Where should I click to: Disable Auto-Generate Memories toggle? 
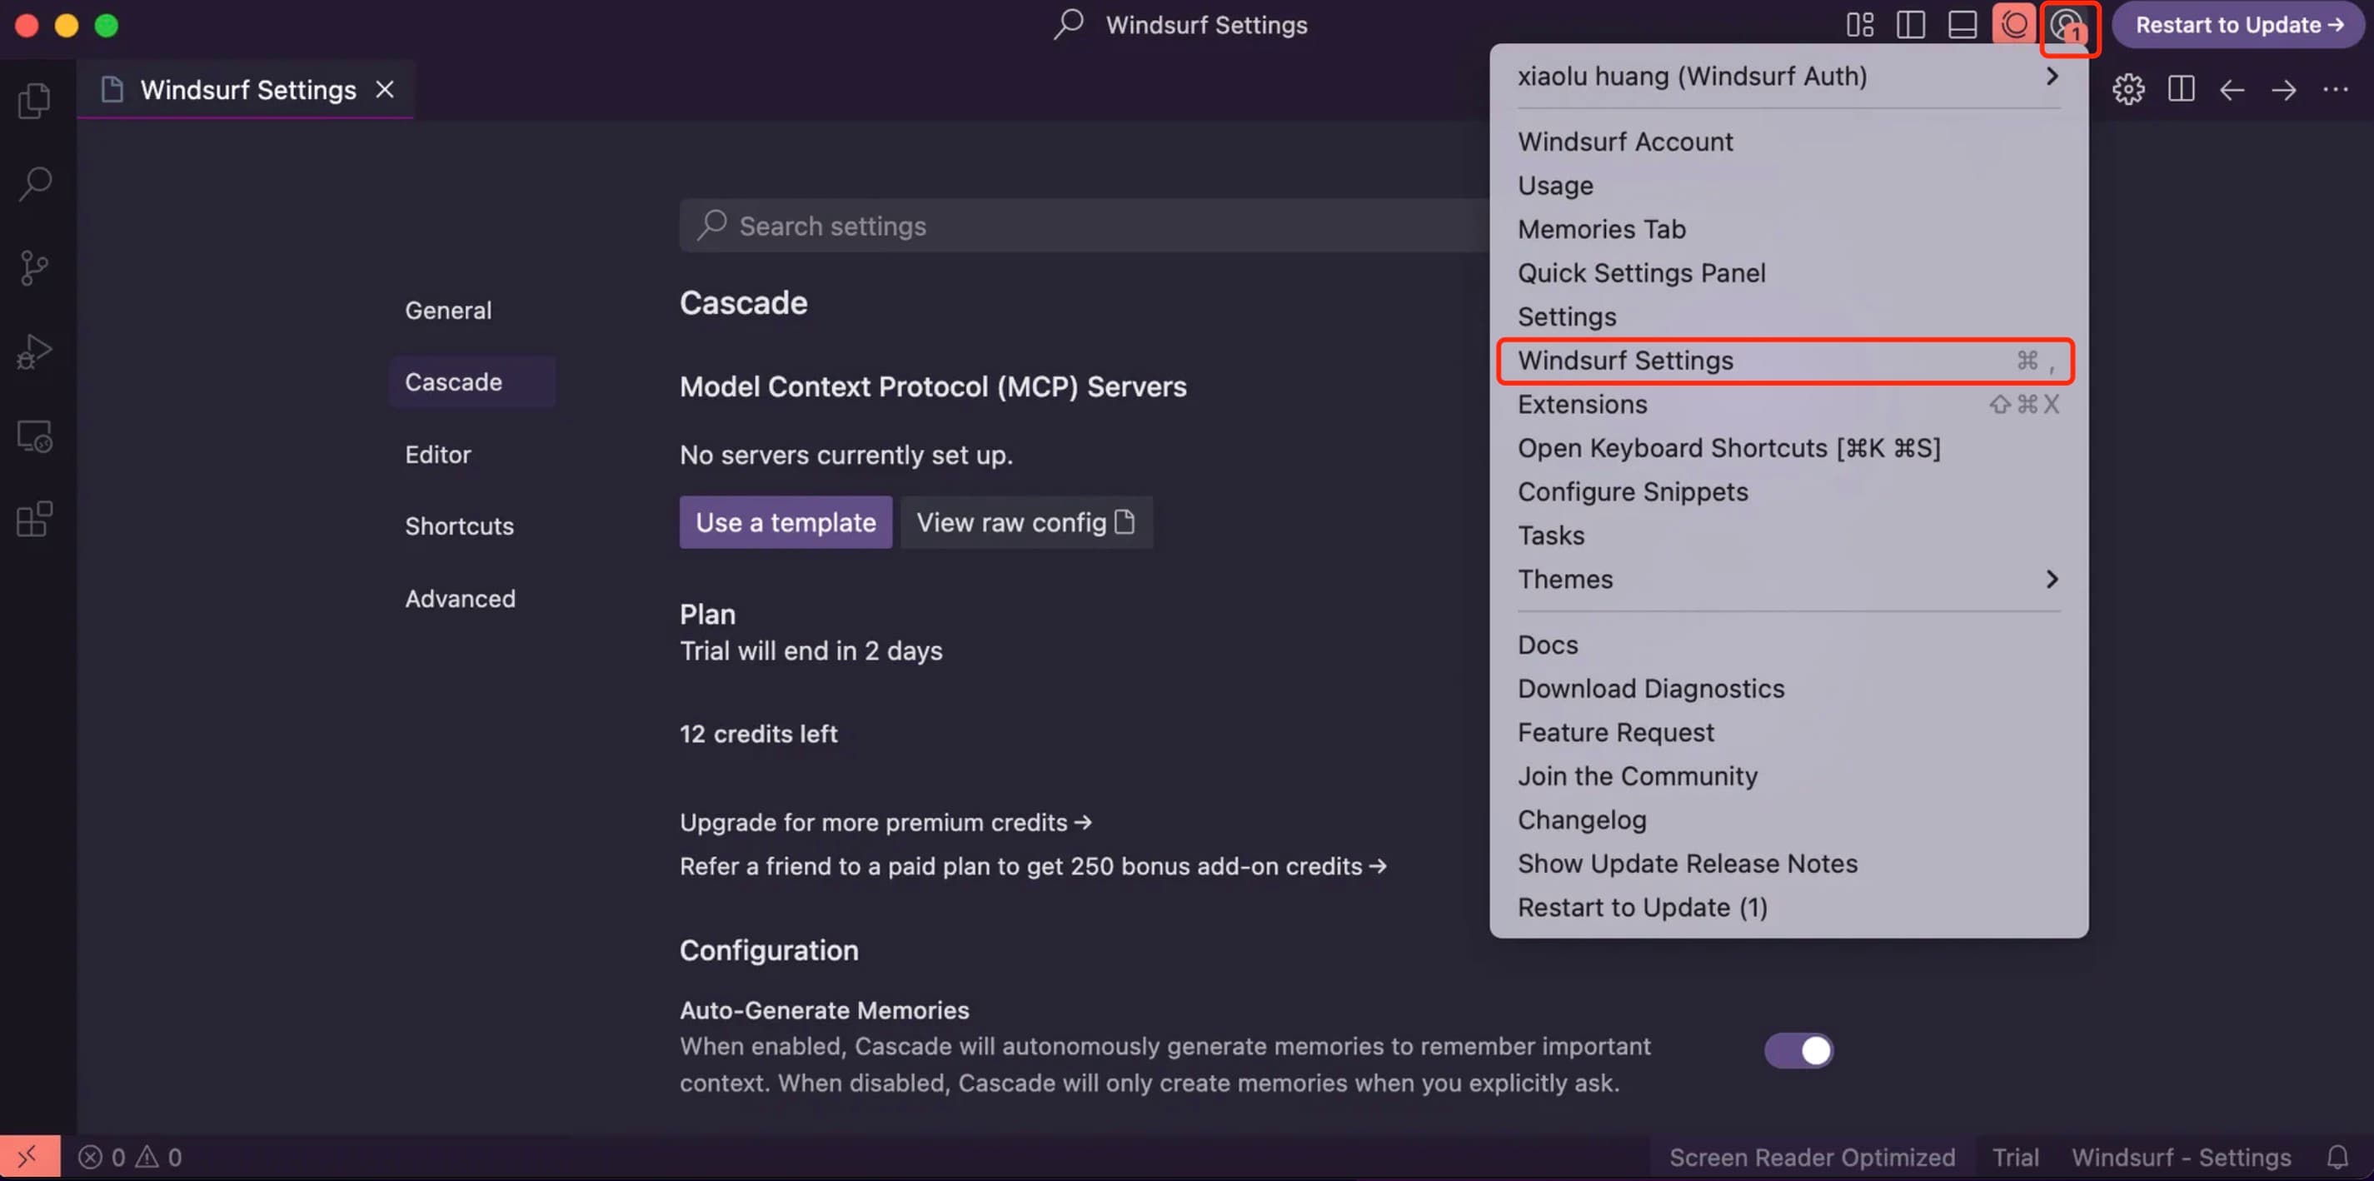pyautogui.click(x=1798, y=1050)
